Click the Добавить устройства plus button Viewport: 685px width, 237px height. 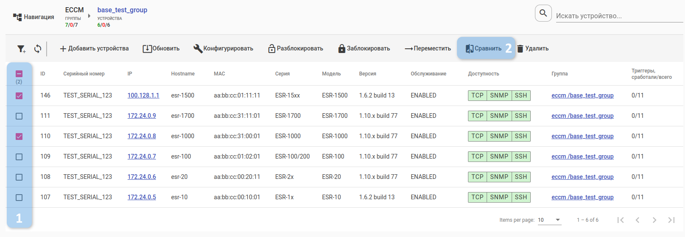(x=94, y=49)
